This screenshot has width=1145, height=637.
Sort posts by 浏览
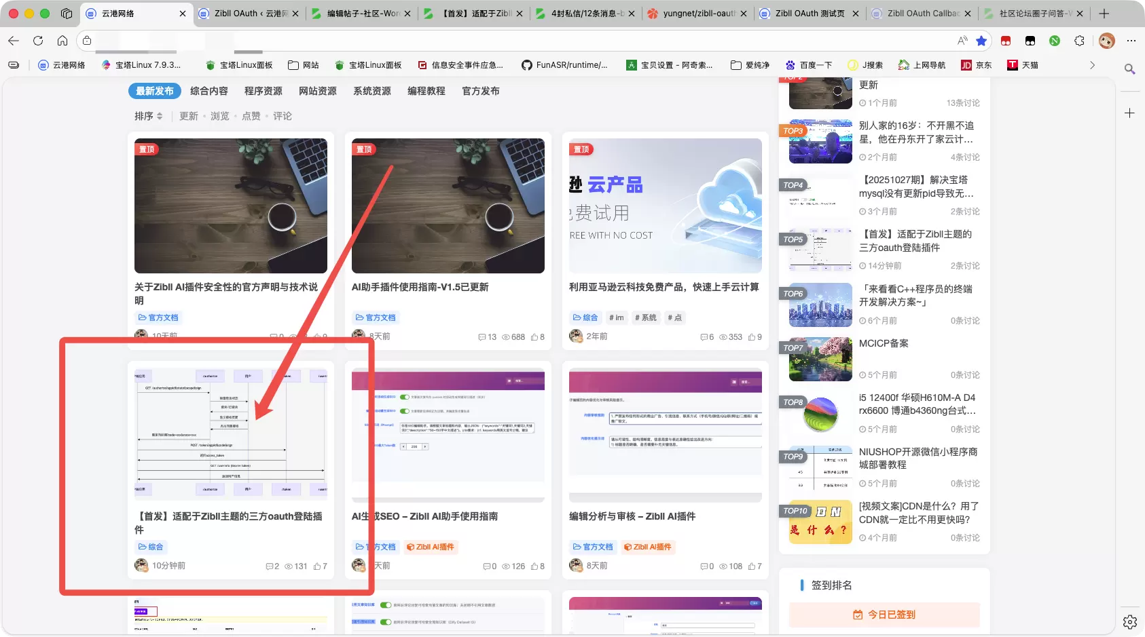(x=220, y=116)
